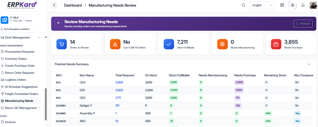The width and height of the screenshot is (318, 127).
Task: Click the 2,000 Needs Purchase badge for RM1
Action: tap(239, 82)
